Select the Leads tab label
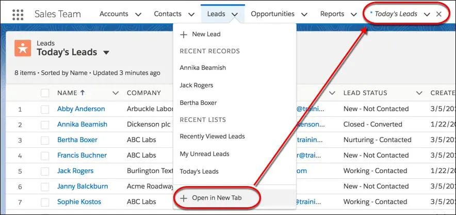The width and height of the screenshot is (456, 215). [216, 14]
